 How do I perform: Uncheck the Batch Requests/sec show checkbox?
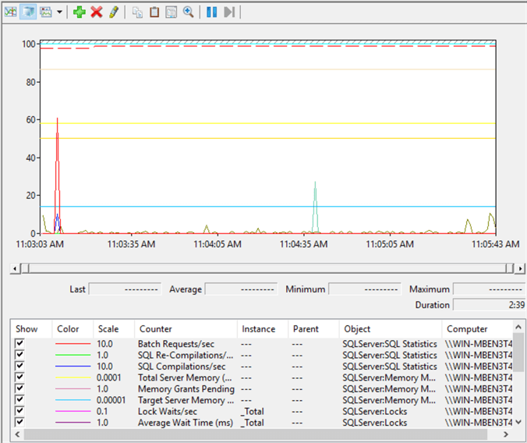(19, 343)
